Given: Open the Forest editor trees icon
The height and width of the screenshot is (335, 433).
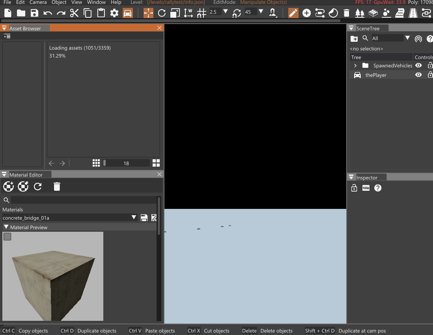Looking at the screenshot, I should coord(360,13).
